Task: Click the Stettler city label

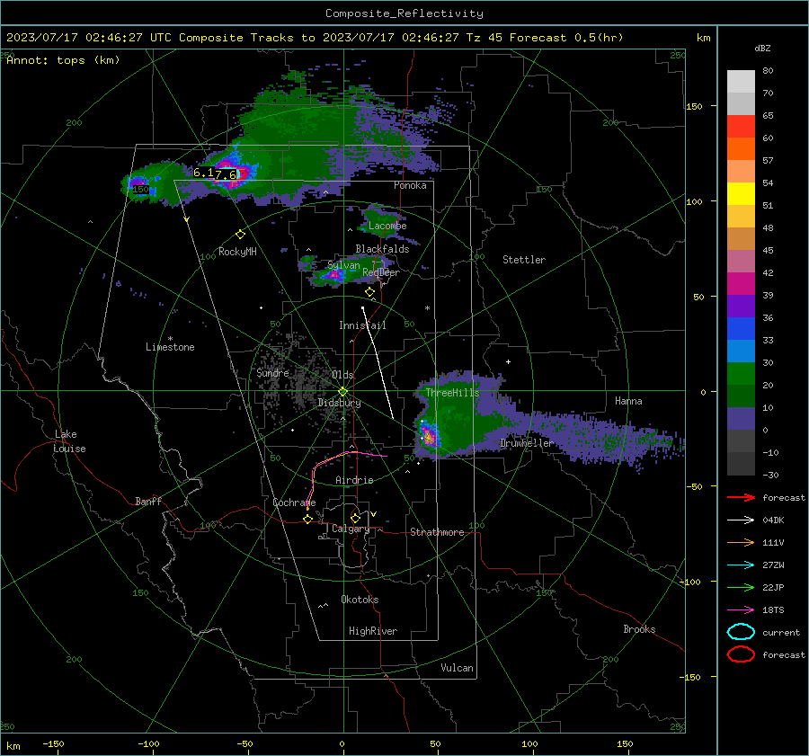Action: click(524, 260)
